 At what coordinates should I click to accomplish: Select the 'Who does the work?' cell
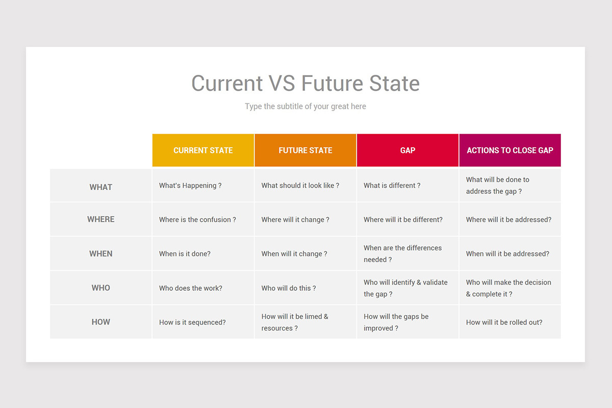pos(190,288)
